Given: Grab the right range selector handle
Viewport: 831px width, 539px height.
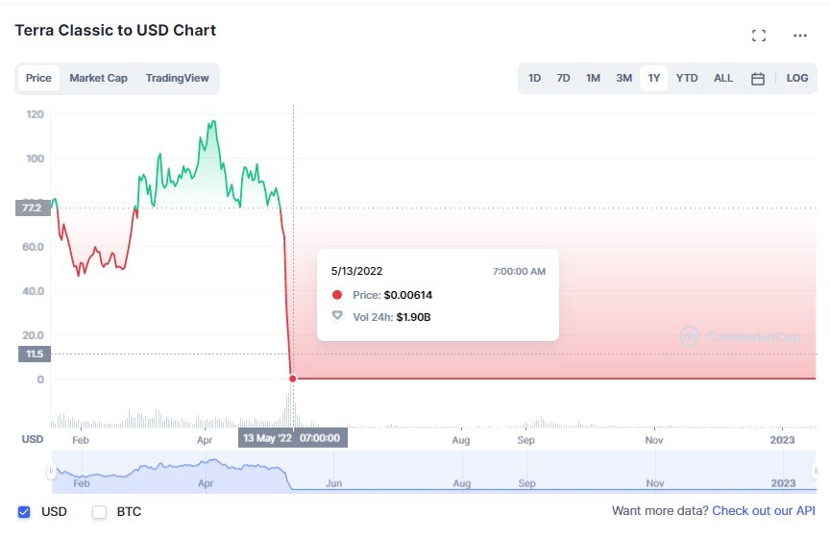Looking at the screenshot, I should (816, 471).
